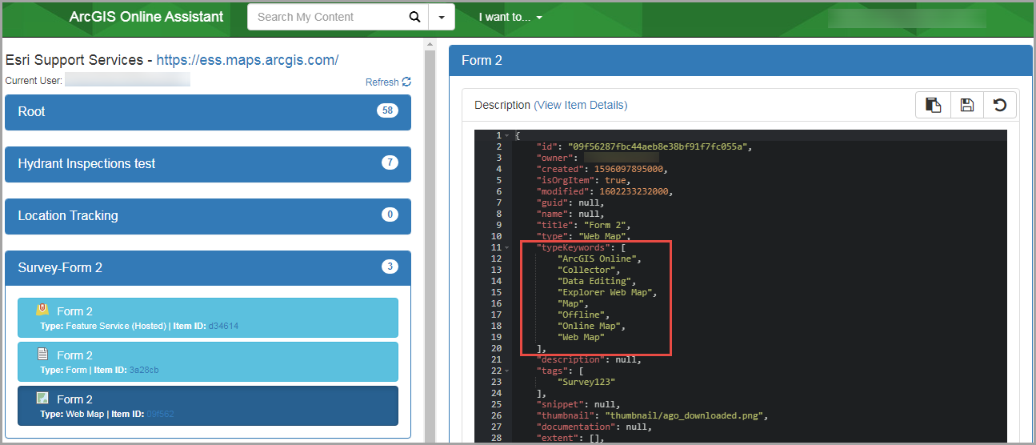Click the "Explorer Web Map" keyword line

608,292
